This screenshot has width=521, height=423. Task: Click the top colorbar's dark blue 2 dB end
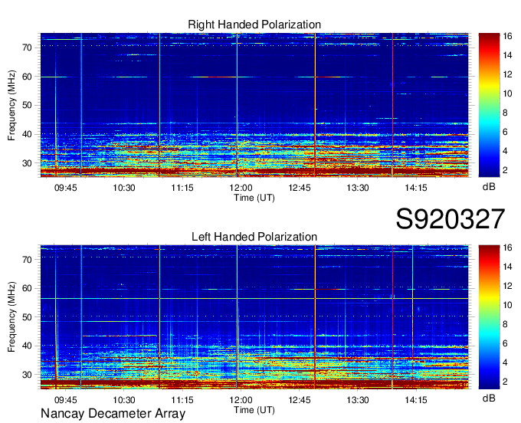tap(489, 171)
